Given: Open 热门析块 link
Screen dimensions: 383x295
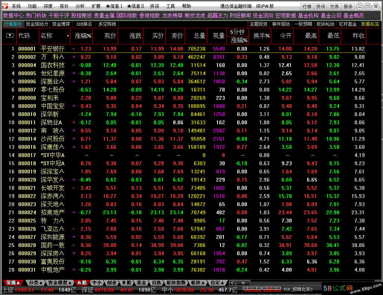Looking at the screenshot, I should (36, 16).
